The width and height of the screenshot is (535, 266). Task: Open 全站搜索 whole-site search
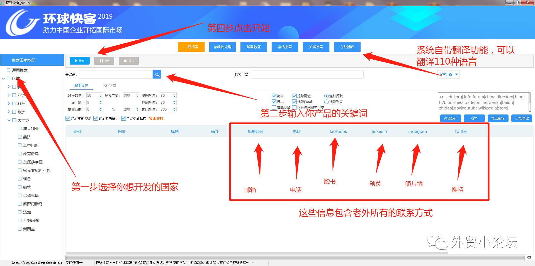[285, 47]
